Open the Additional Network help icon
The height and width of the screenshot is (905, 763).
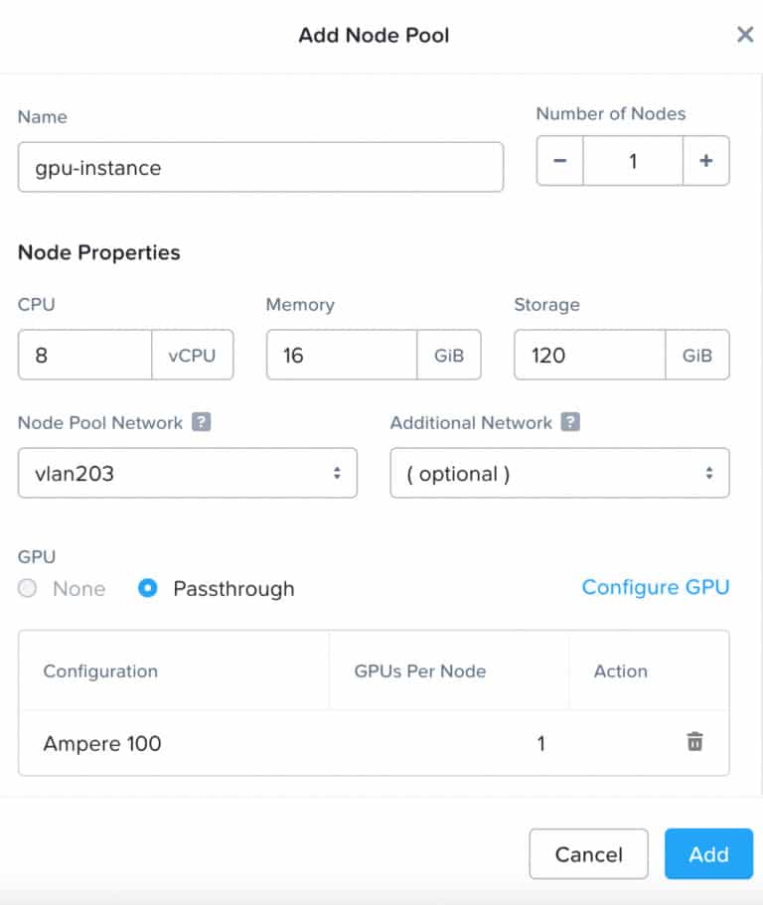pyautogui.click(x=570, y=422)
